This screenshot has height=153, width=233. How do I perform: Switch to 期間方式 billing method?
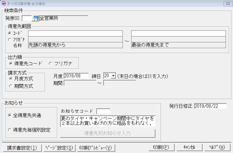click(x=11, y=86)
